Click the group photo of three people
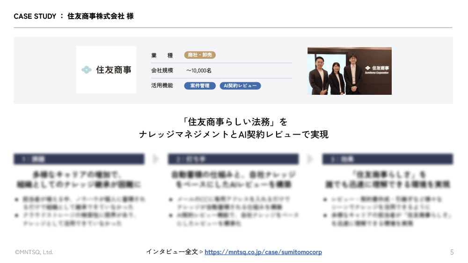 (x=350, y=71)
